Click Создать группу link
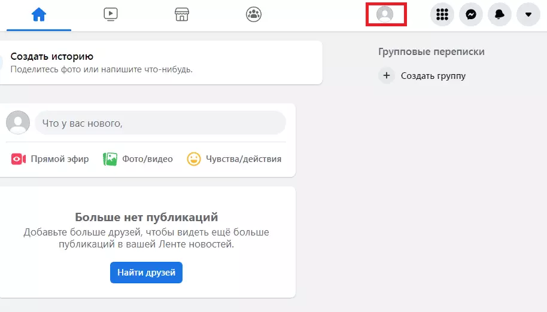 (x=433, y=76)
